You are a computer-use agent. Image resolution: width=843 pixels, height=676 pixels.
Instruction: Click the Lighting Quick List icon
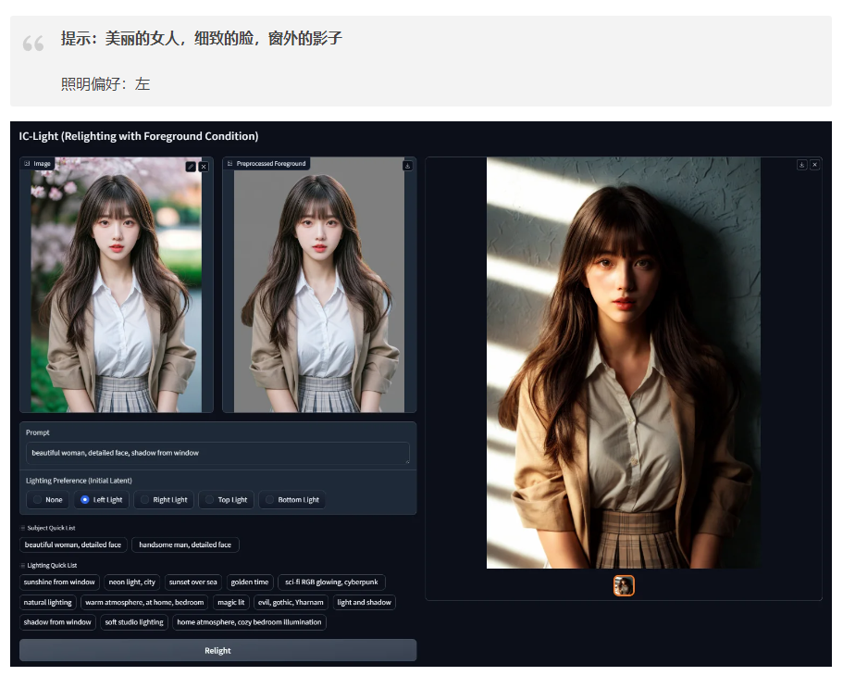click(23, 565)
